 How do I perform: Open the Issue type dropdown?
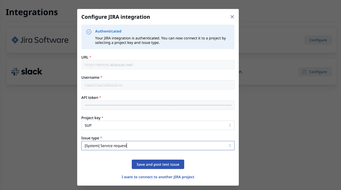(x=158, y=145)
